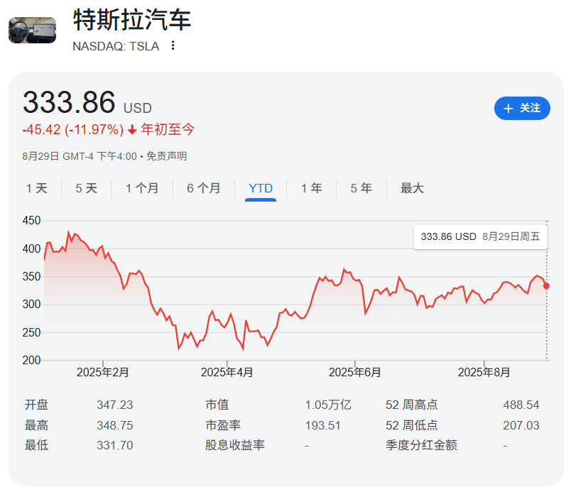Image resolution: width=571 pixels, height=492 pixels.
Task: Switch chart to 6 个月 range
Action: [203, 188]
